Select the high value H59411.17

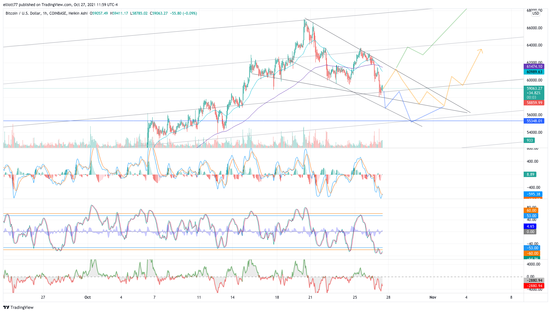click(119, 13)
